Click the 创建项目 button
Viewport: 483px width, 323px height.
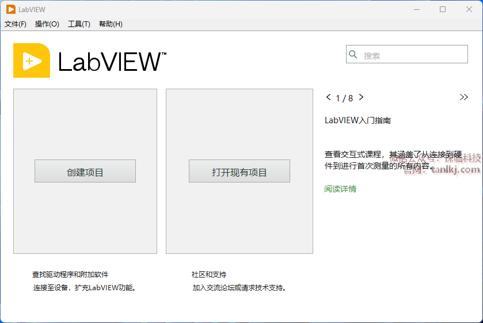pyautogui.click(x=85, y=171)
